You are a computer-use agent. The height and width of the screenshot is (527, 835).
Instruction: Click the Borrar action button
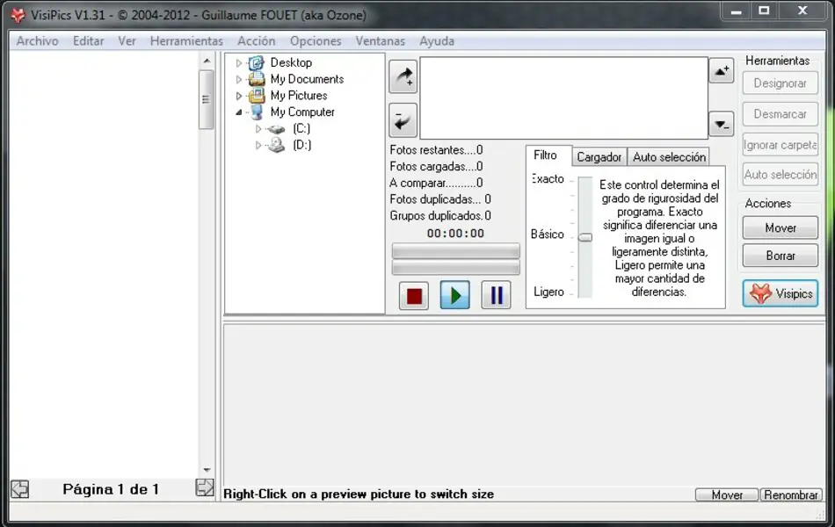pyautogui.click(x=780, y=256)
